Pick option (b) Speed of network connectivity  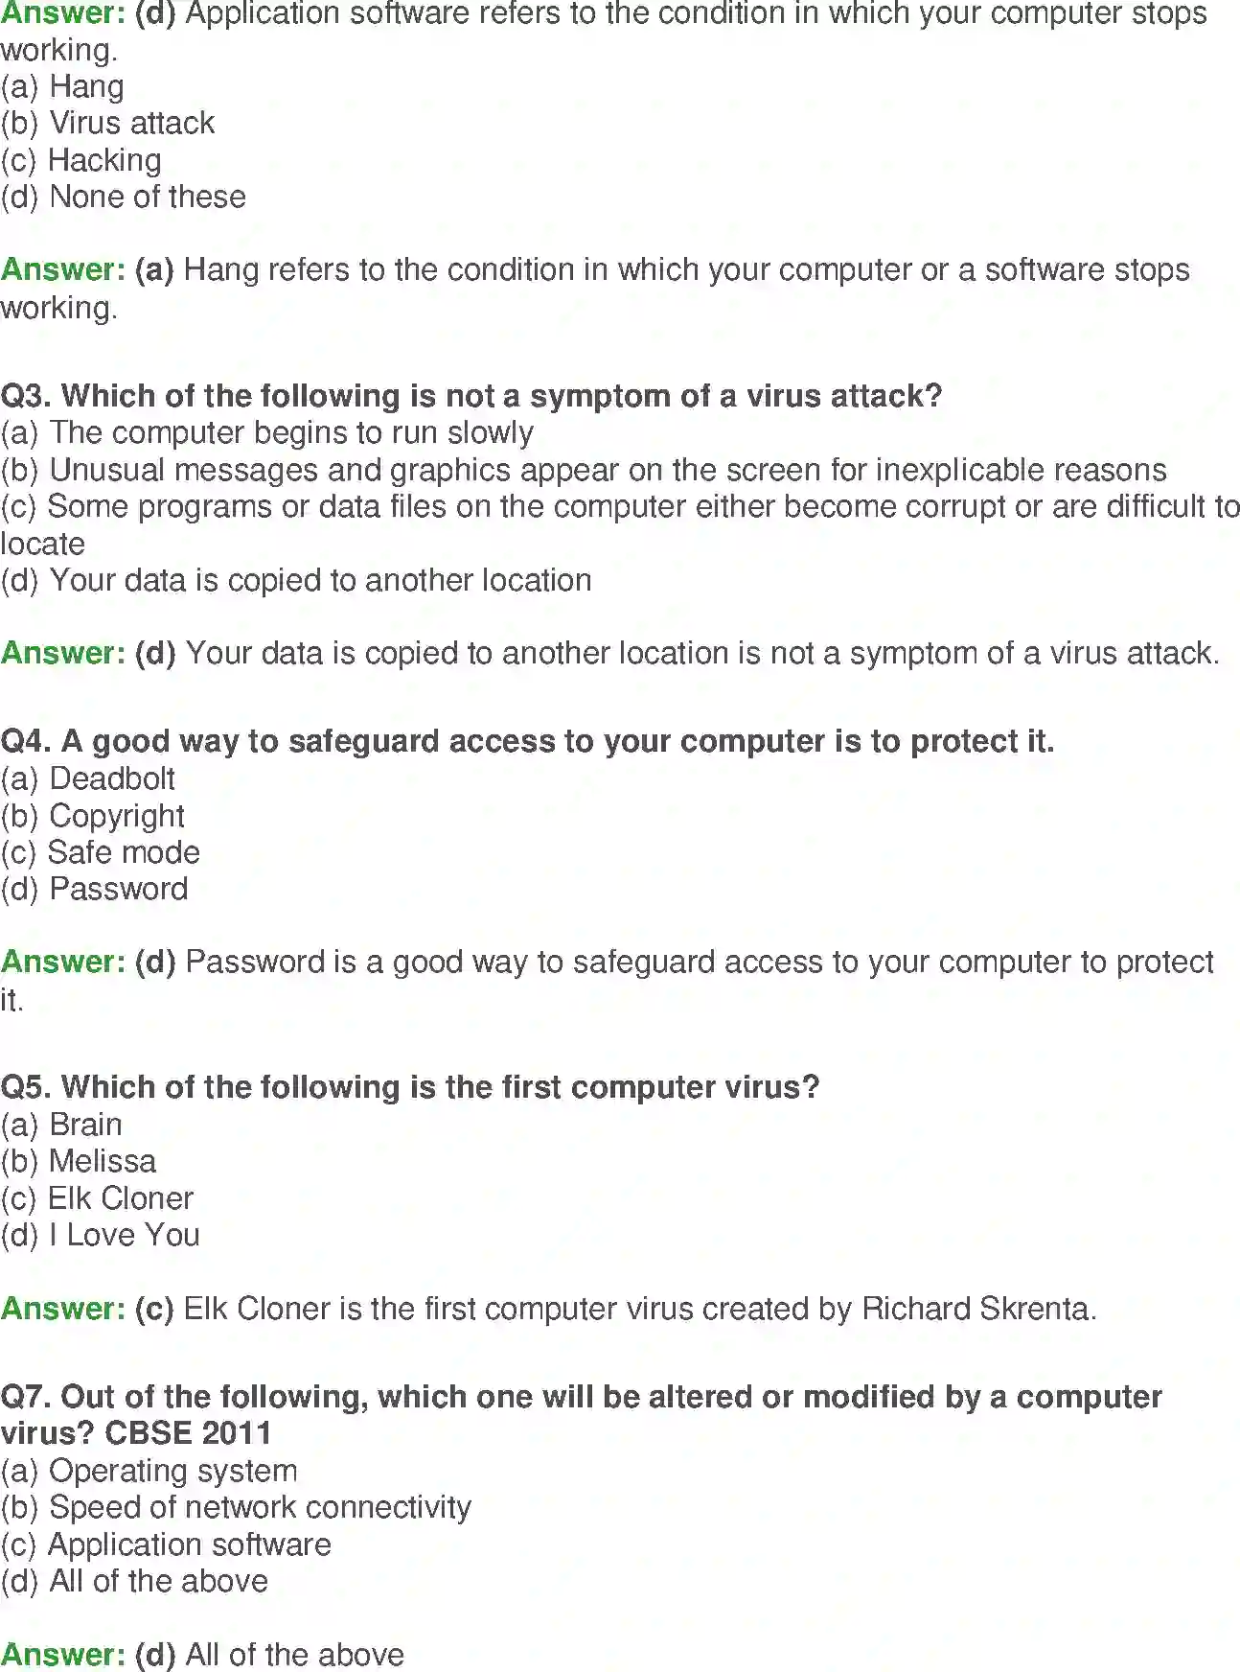(237, 1508)
